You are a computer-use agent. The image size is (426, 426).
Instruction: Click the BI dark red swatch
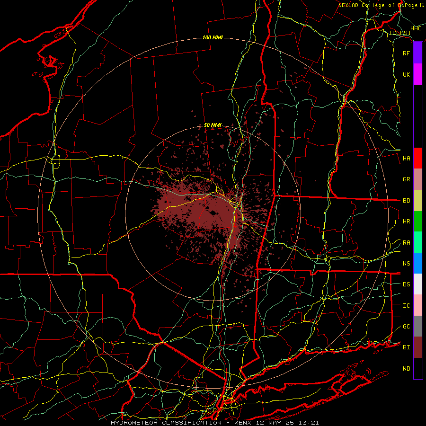[418, 347]
